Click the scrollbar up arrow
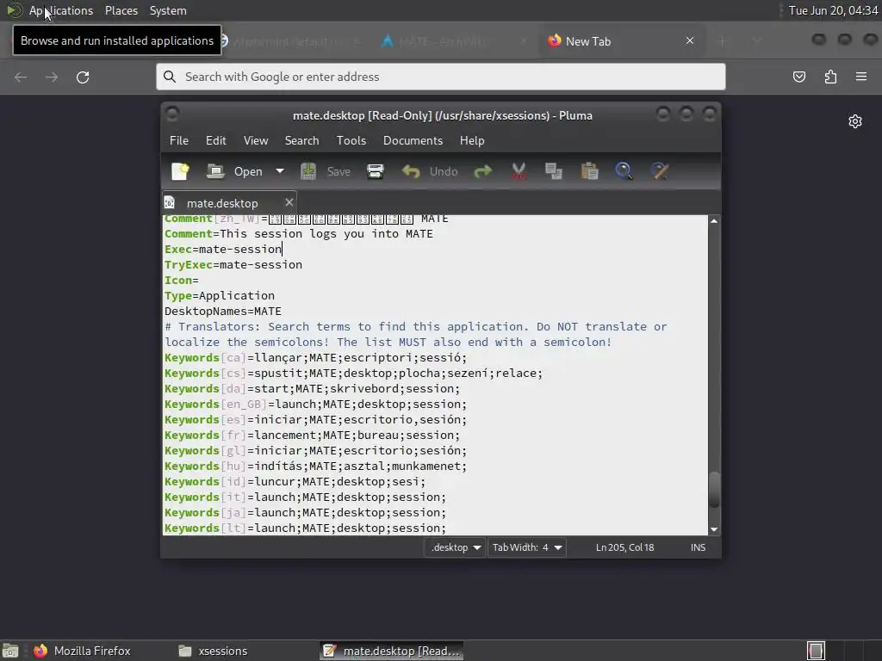Viewport: 882px width, 661px height. coord(714,221)
